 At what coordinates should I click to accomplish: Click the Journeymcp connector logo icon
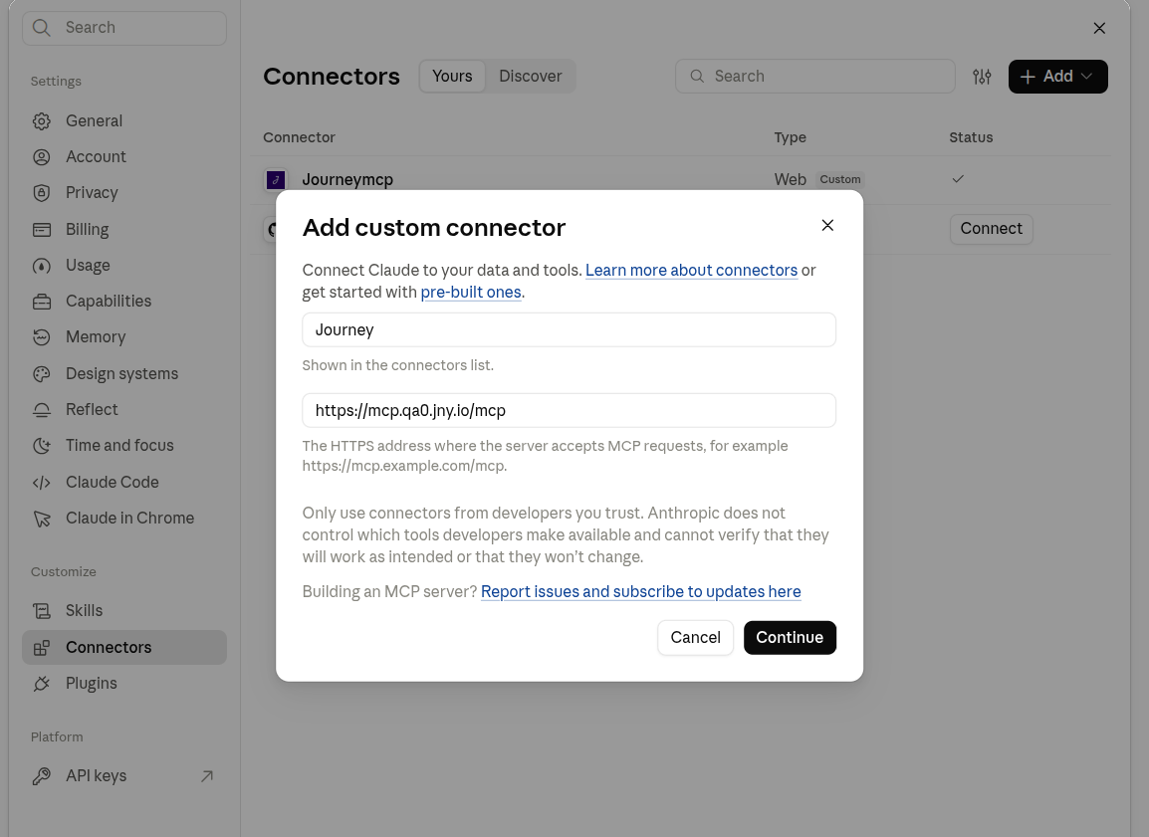coord(276,179)
